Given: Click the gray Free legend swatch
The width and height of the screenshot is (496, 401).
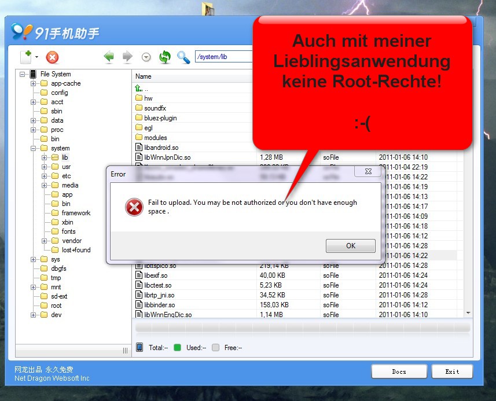Looking at the screenshot, I should (215, 348).
